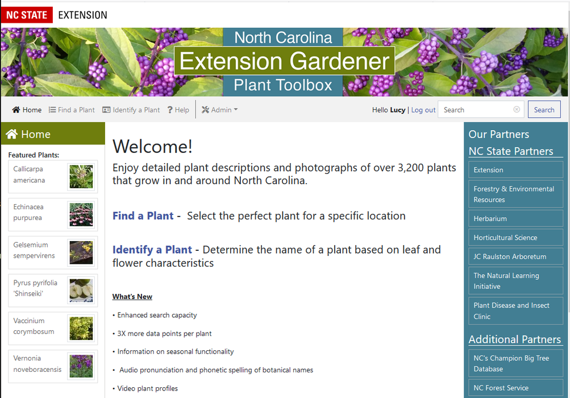Clear the search box using the x icon

tap(516, 109)
